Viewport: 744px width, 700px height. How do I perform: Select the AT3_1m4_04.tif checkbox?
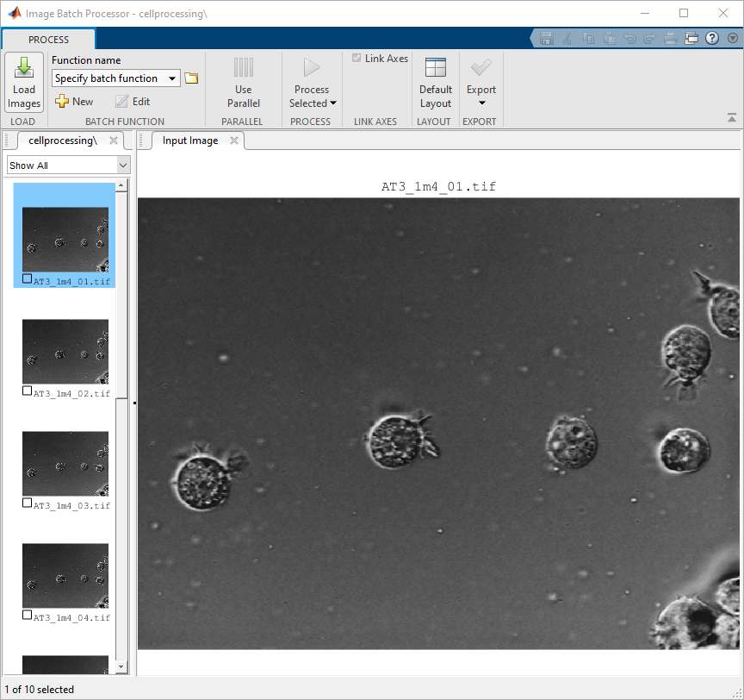coord(28,616)
